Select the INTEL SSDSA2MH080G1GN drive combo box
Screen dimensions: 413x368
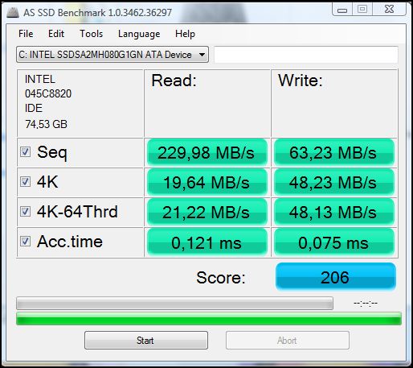tap(112, 55)
